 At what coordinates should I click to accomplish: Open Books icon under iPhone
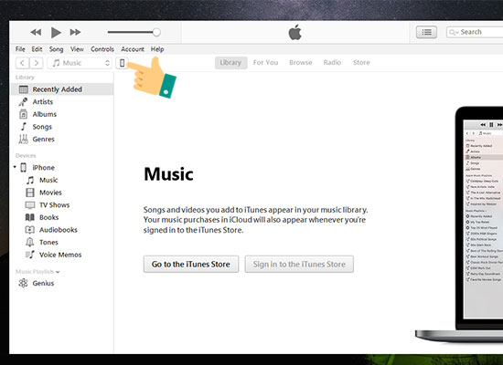coord(30,217)
